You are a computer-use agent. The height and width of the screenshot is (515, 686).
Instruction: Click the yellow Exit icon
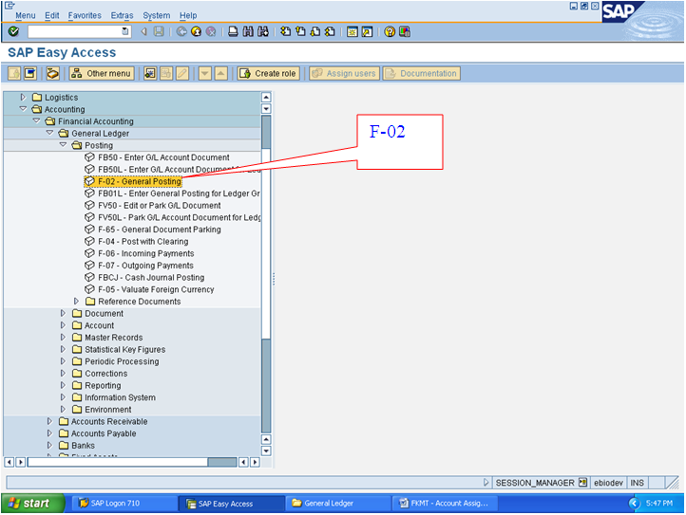pos(197,31)
